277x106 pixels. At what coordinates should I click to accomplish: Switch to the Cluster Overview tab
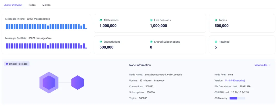tap(13, 5)
